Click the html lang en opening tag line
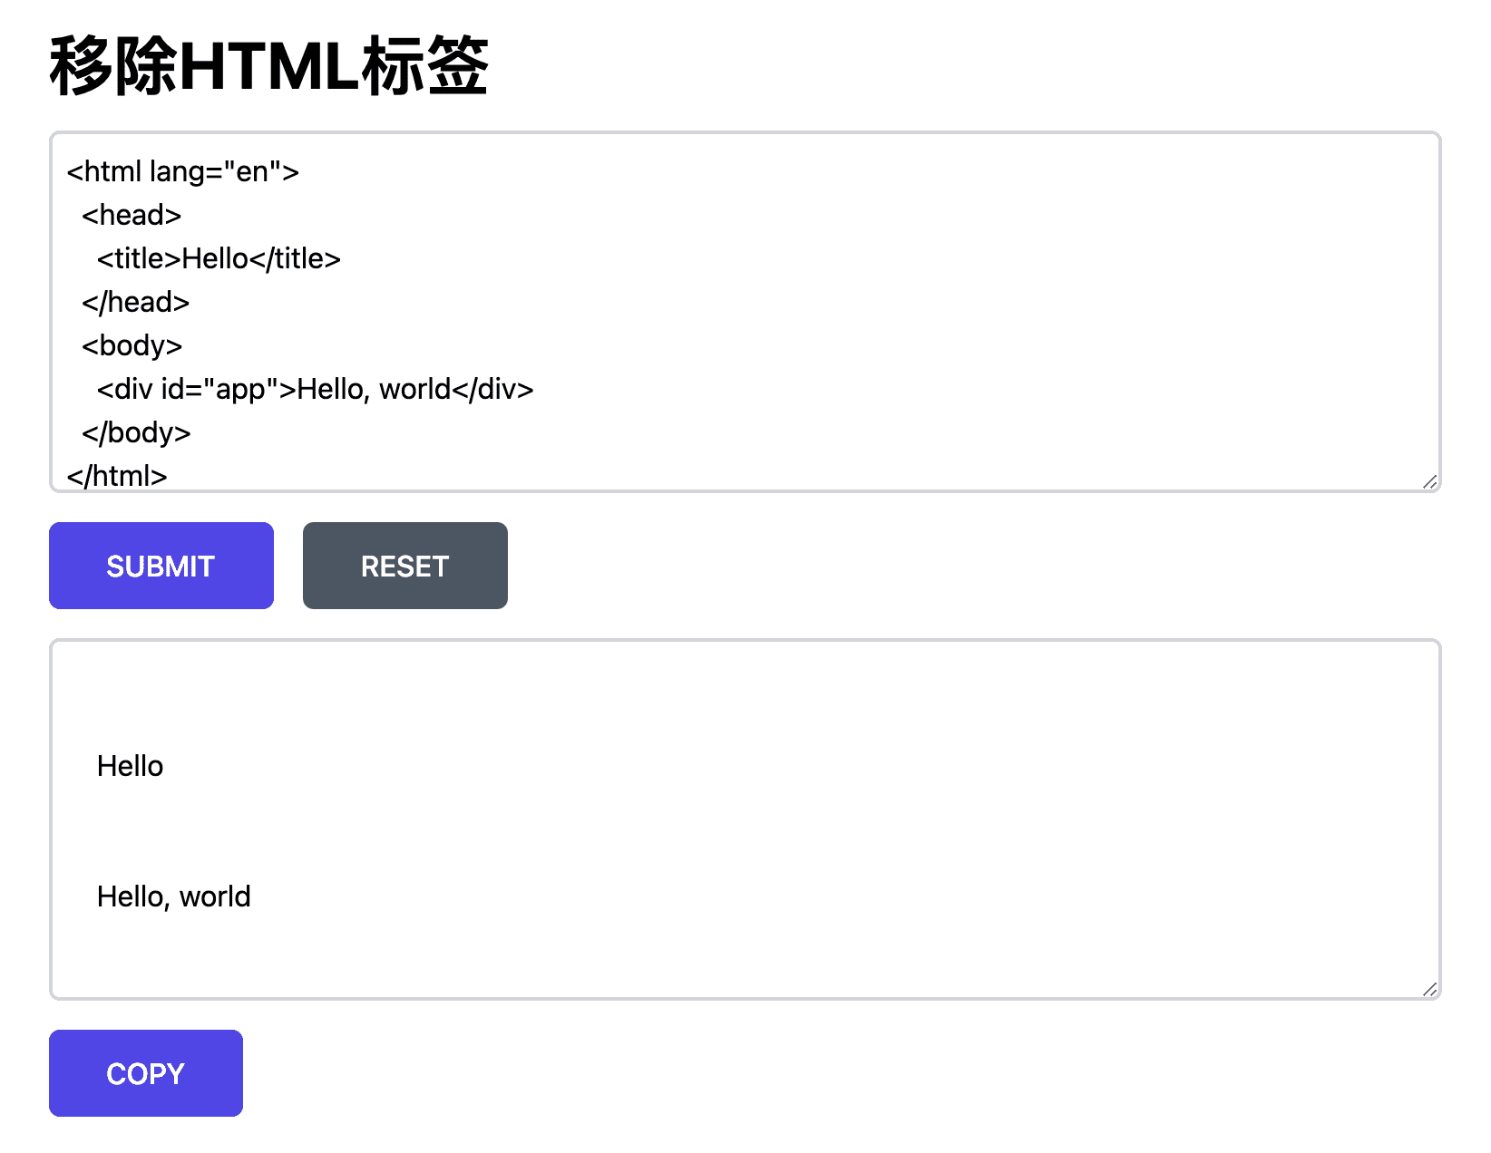The width and height of the screenshot is (1491, 1153). 181,170
